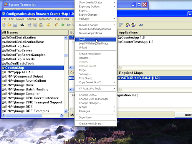Open the Show Loaded Status submenu
The height and width of the screenshot is (144, 192).
click(x=96, y=2)
